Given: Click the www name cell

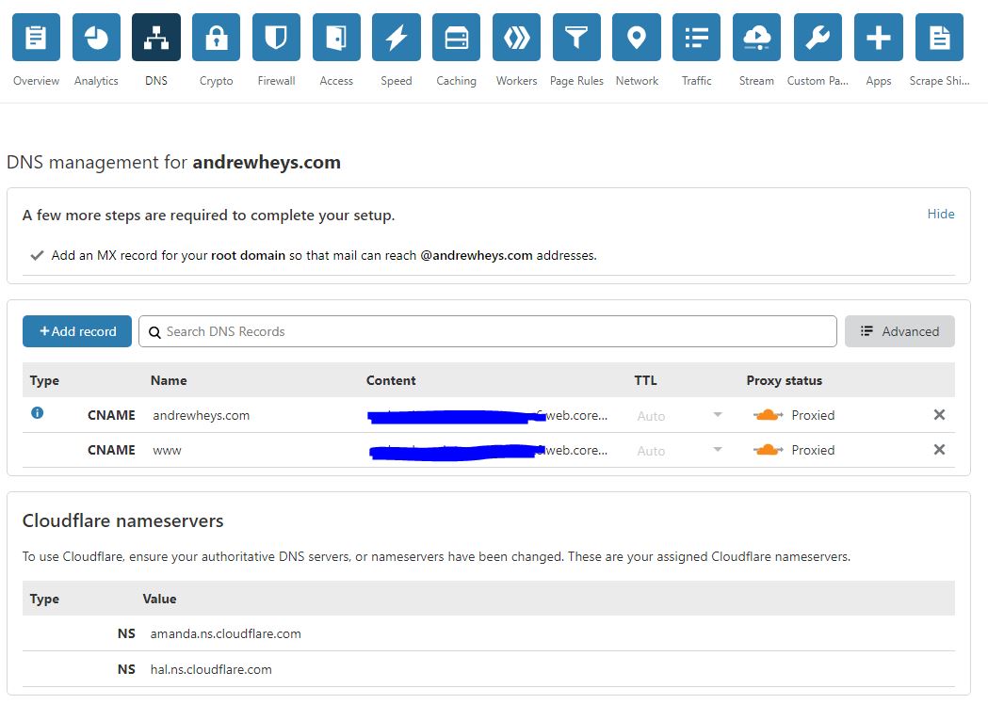Looking at the screenshot, I should tap(167, 451).
